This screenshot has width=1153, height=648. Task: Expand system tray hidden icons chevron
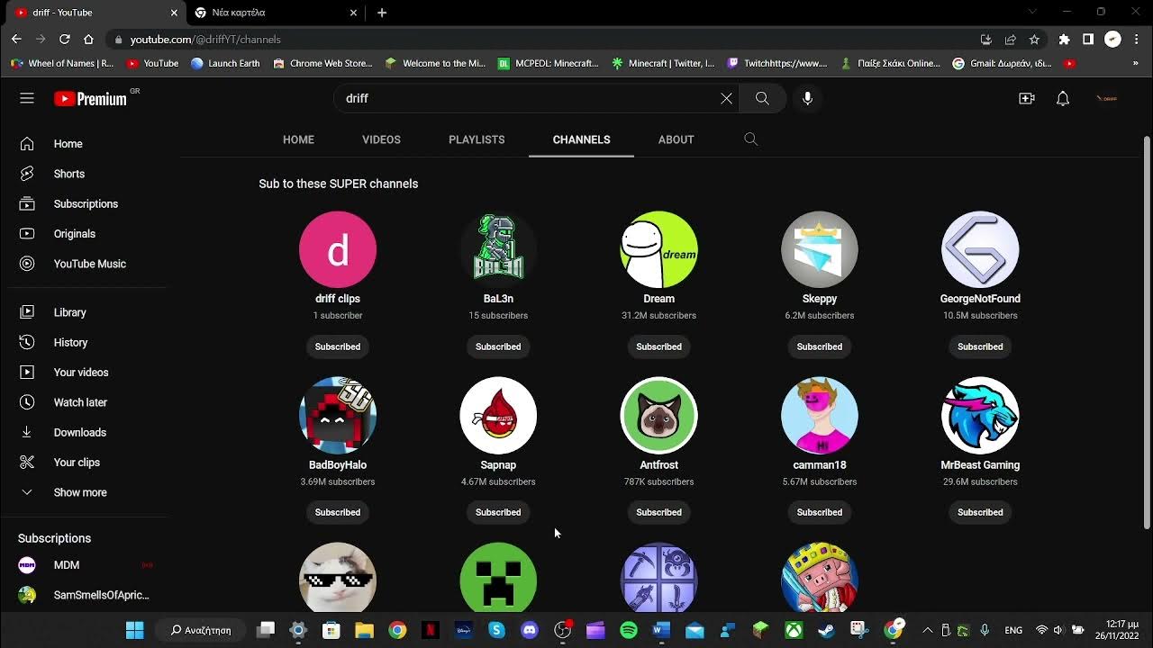click(x=927, y=630)
